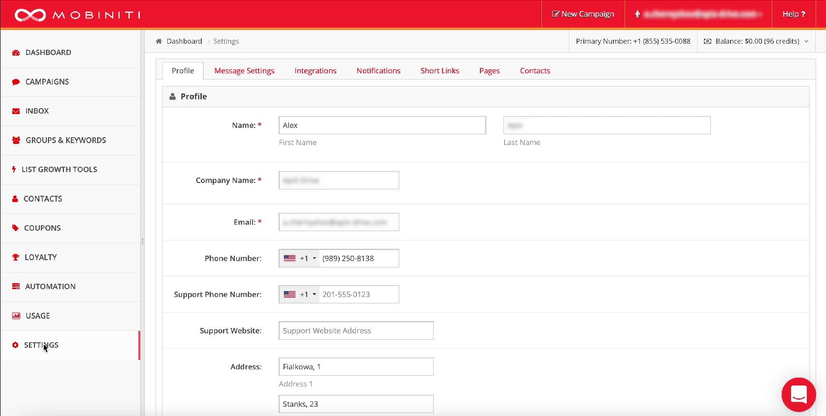The width and height of the screenshot is (826, 416).
Task: Click the Mobiniti infinity logo
Action: coord(30,15)
